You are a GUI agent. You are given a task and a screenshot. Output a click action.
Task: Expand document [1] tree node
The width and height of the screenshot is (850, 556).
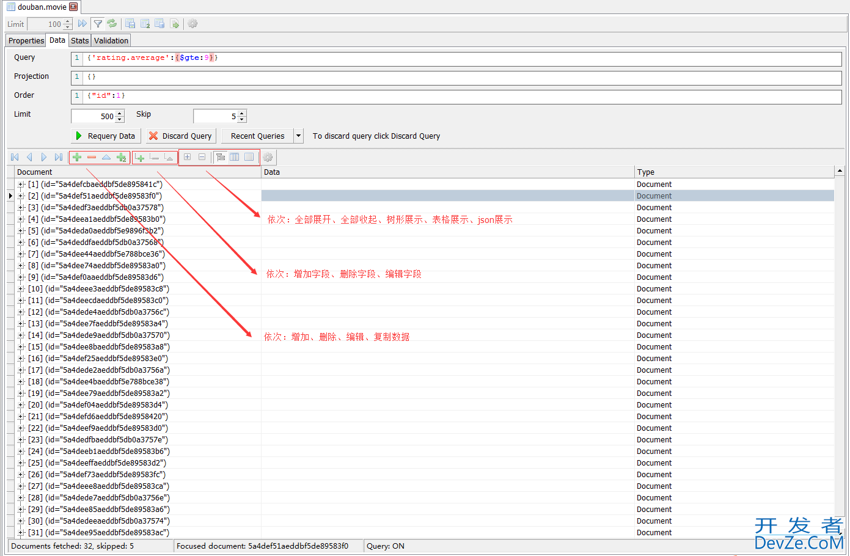(21, 184)
